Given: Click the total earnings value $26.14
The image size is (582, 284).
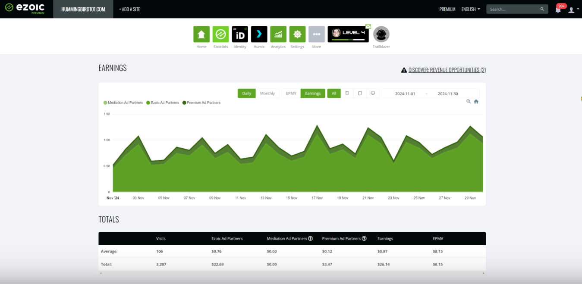Looking at the screenshot, I should [x=384, y=264].
